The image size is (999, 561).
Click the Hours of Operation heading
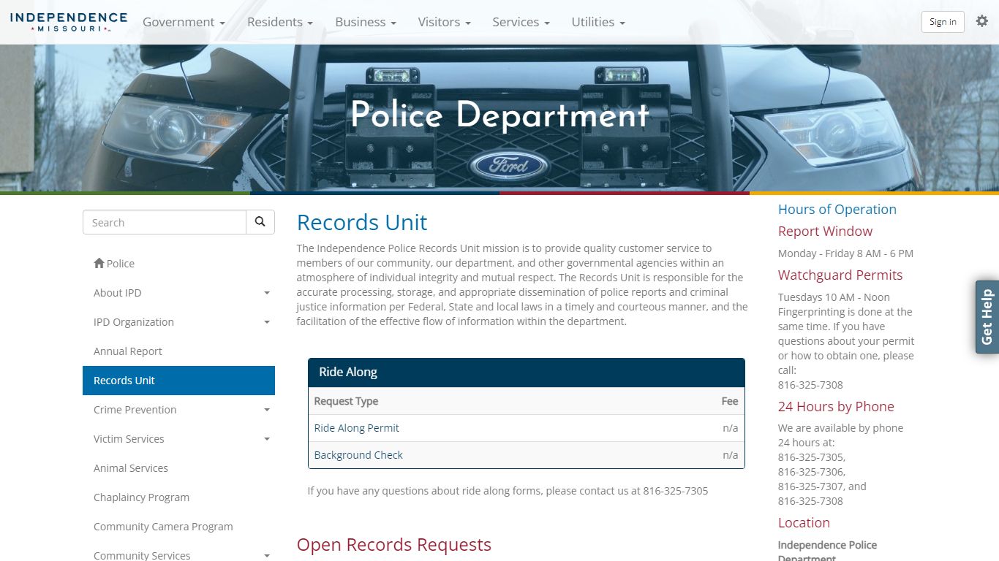(837, 210)
